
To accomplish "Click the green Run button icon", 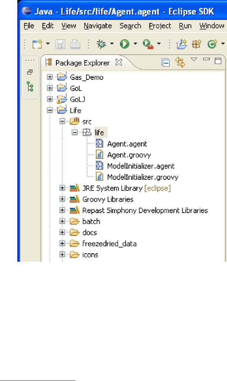I will 125,44.
